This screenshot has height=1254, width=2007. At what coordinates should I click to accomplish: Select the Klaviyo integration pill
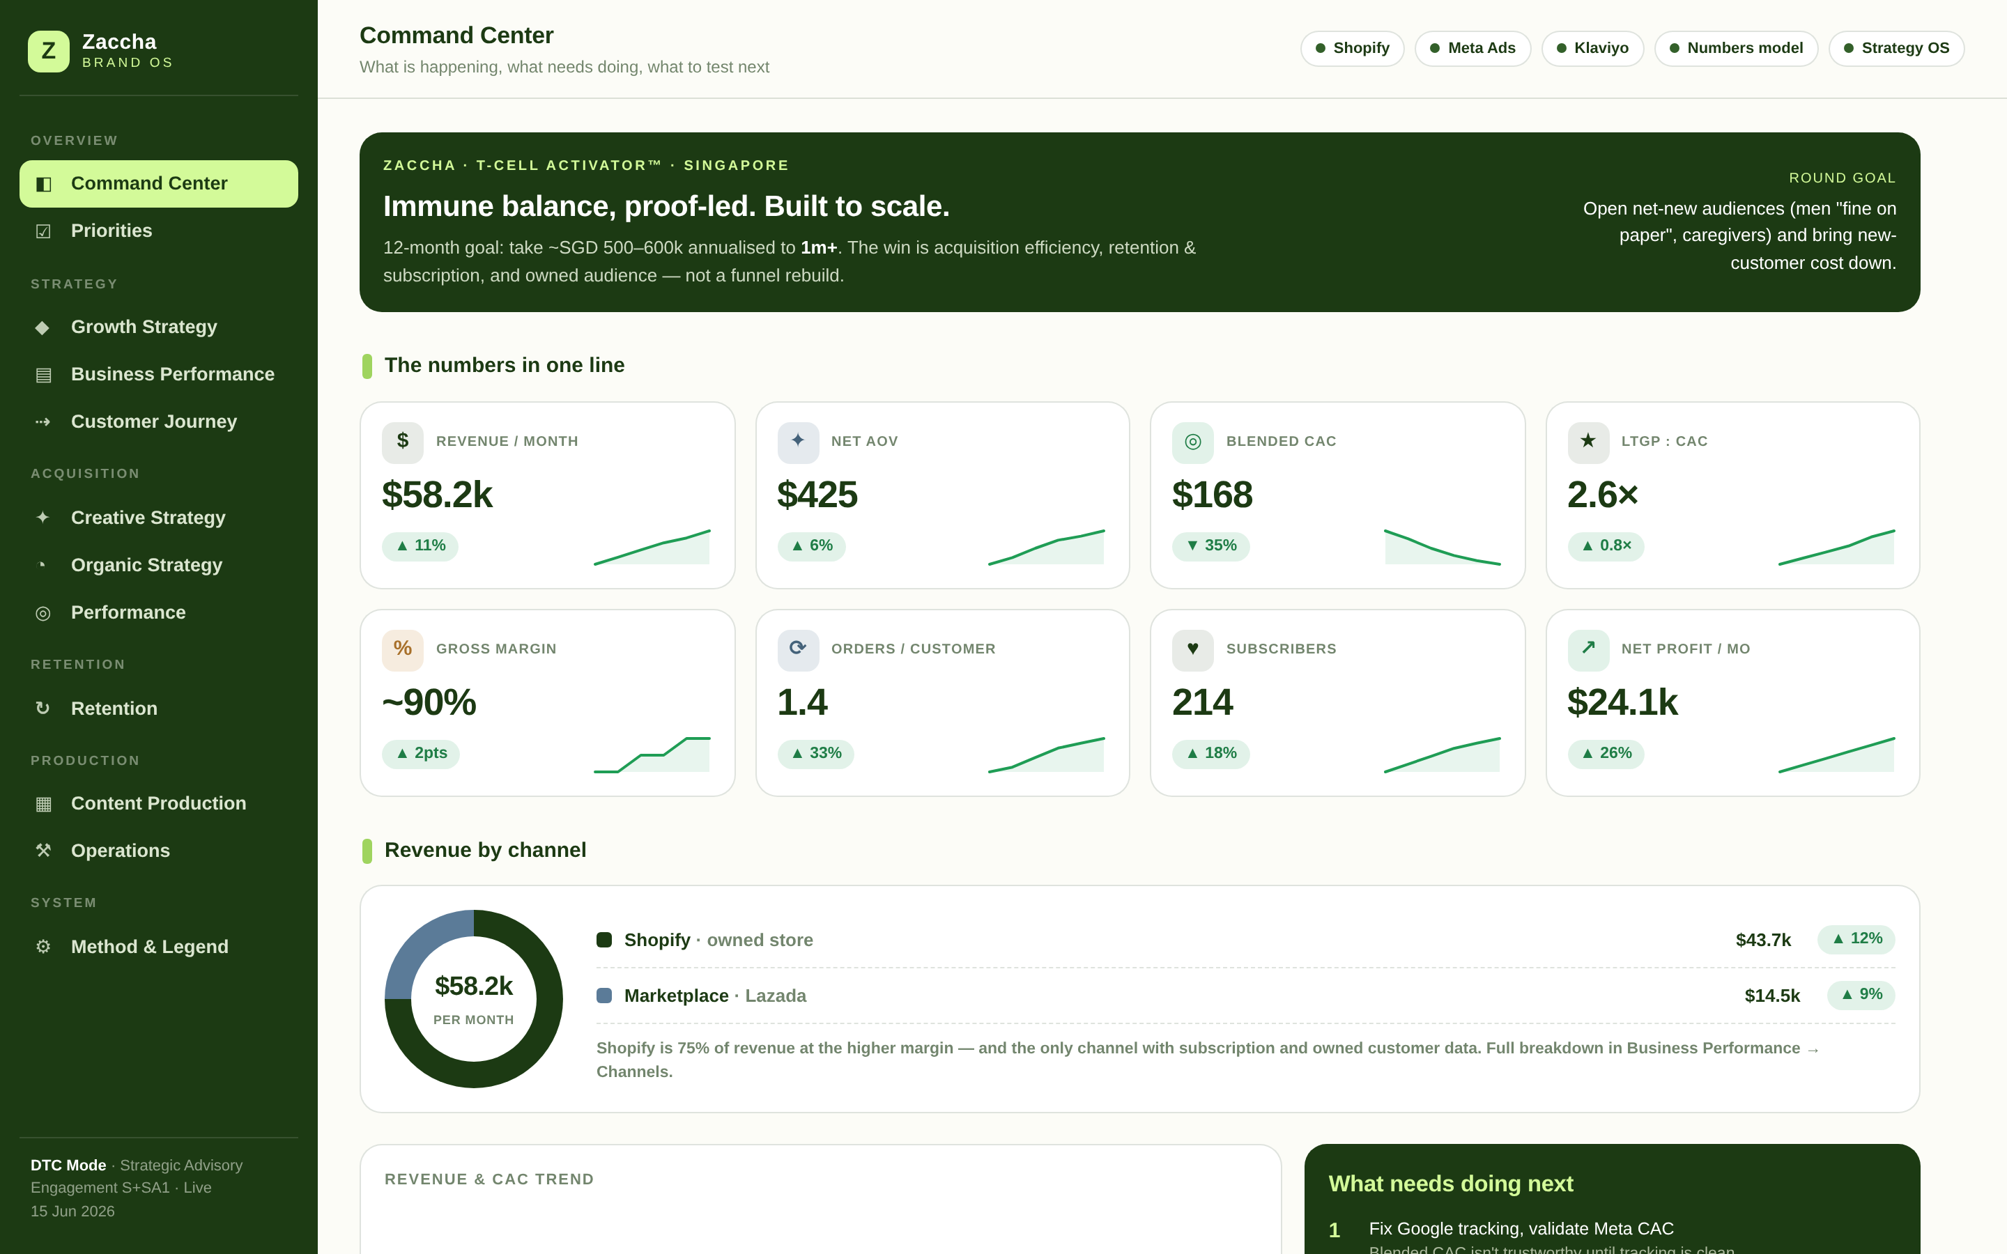[x=1592, y=48]
